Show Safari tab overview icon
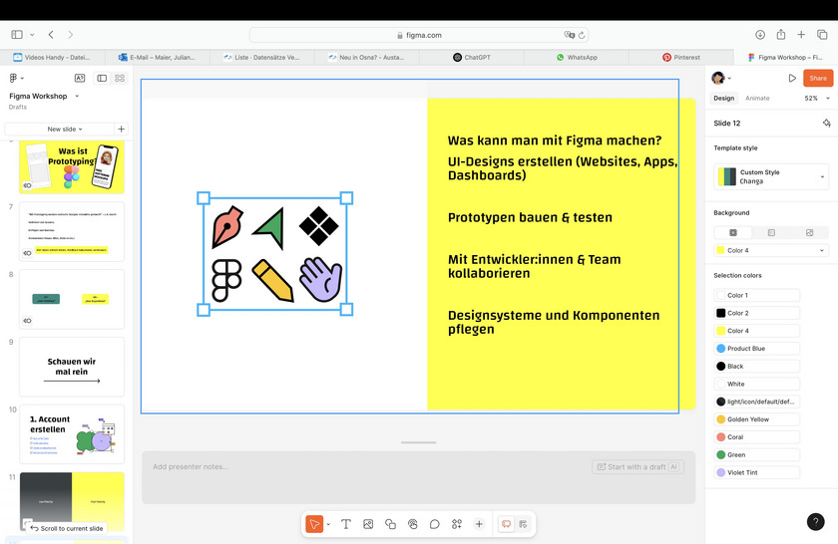Screen dimensions: 838x544 822,35
